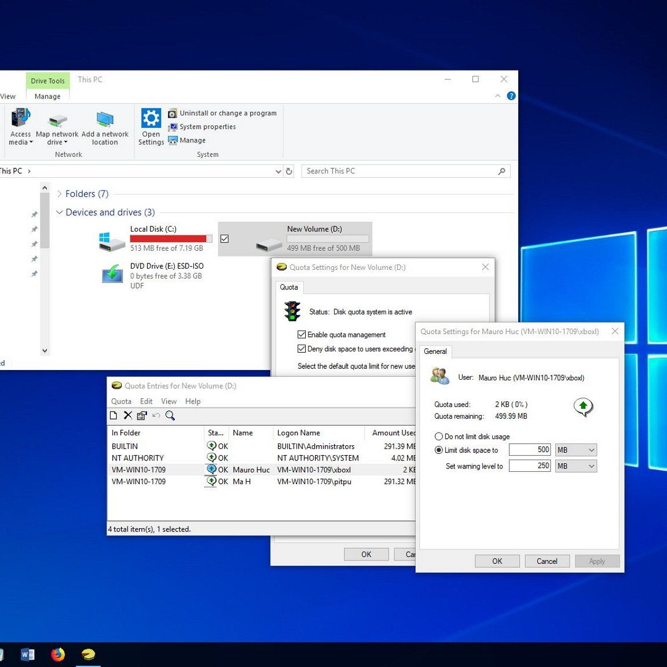Click New Quota Entry icon in toolbar
The width and height of the screenshot is (667, 667).
(x=113, y=415)
